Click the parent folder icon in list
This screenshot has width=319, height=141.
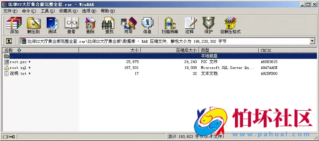(x=7, y=56)
